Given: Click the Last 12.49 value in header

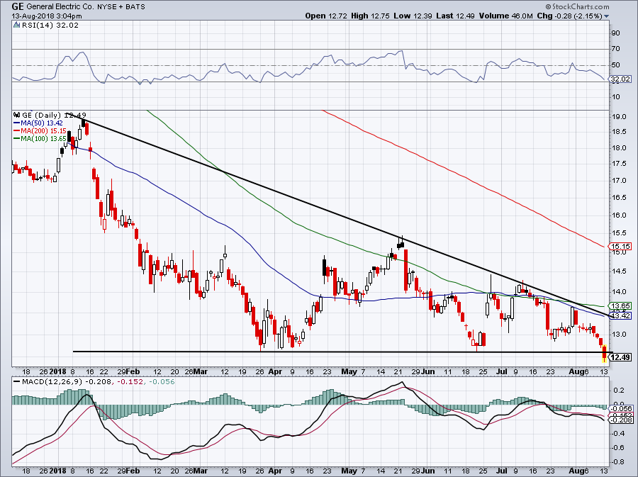Looking at the screenshot, I should pos(456,16).
